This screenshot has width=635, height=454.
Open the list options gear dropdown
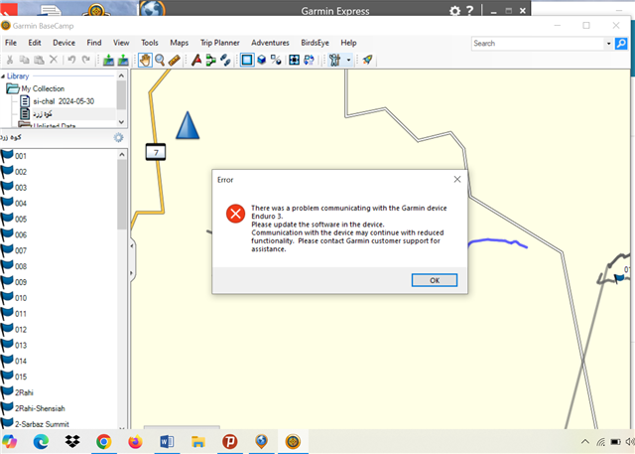[x=118, y=137]
